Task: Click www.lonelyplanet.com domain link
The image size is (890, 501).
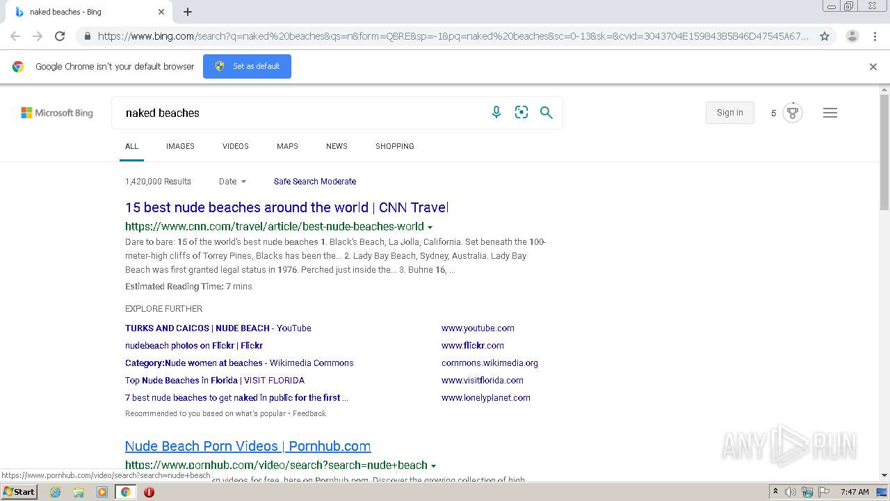Action: coord(486,398)
